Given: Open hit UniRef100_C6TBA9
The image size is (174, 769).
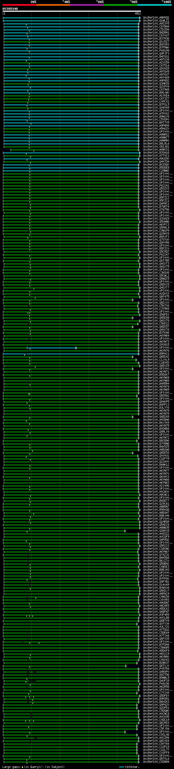Looking at the screenshot, I should click(x=156, y=26).
